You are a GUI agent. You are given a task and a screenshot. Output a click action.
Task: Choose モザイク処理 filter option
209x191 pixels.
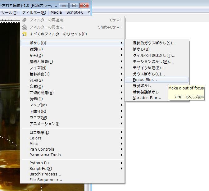pos(148,68)
